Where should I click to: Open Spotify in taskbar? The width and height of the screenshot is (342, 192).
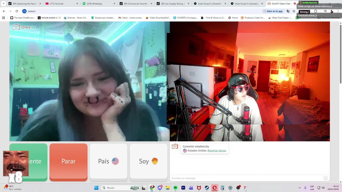tap(176, 188)
